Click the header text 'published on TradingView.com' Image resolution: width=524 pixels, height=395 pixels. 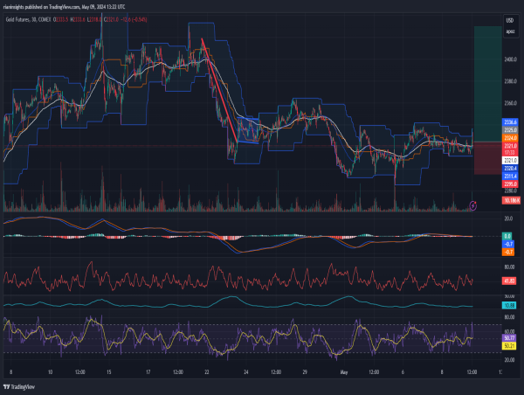click(x=52, y=7)
